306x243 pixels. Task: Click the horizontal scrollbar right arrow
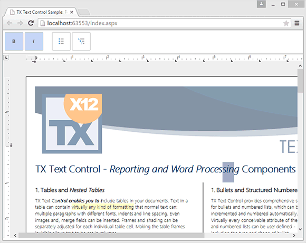[294, 236]
